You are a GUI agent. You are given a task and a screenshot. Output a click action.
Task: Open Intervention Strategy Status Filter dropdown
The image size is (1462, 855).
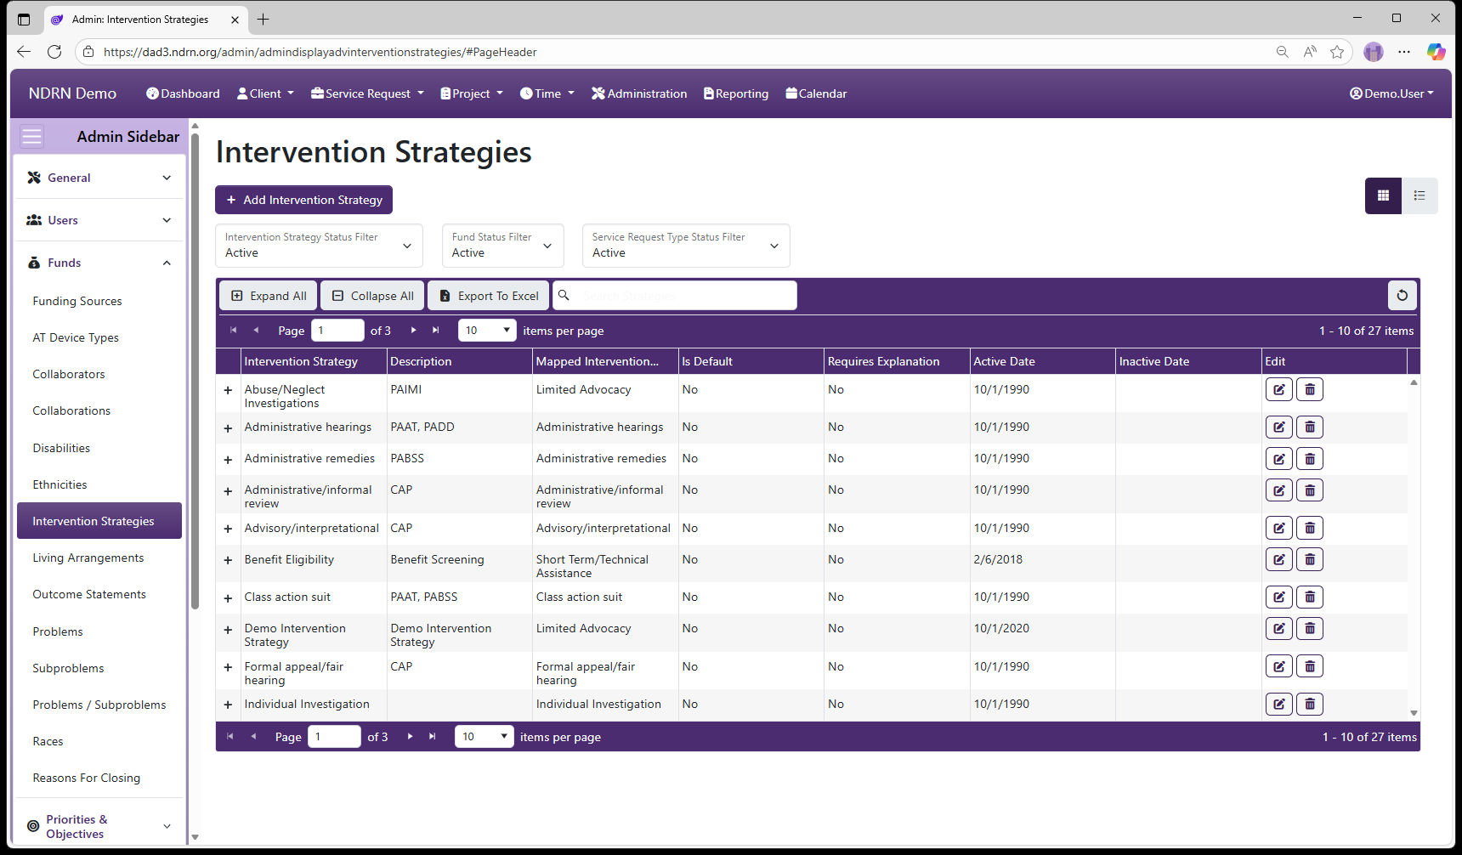tap(319, 246)
